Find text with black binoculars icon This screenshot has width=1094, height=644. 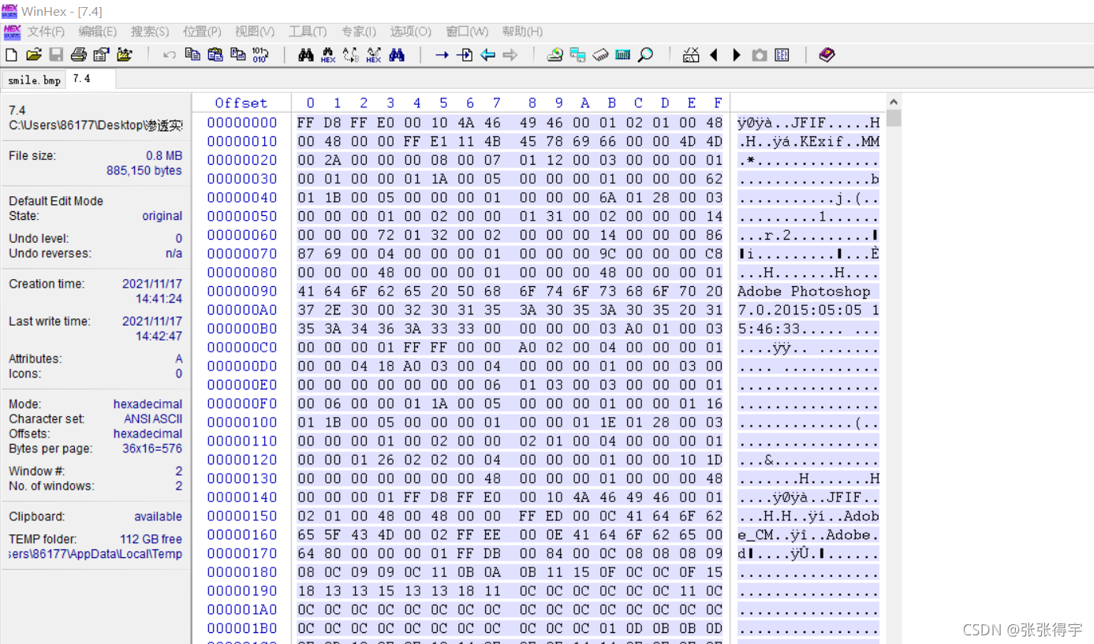306,54
